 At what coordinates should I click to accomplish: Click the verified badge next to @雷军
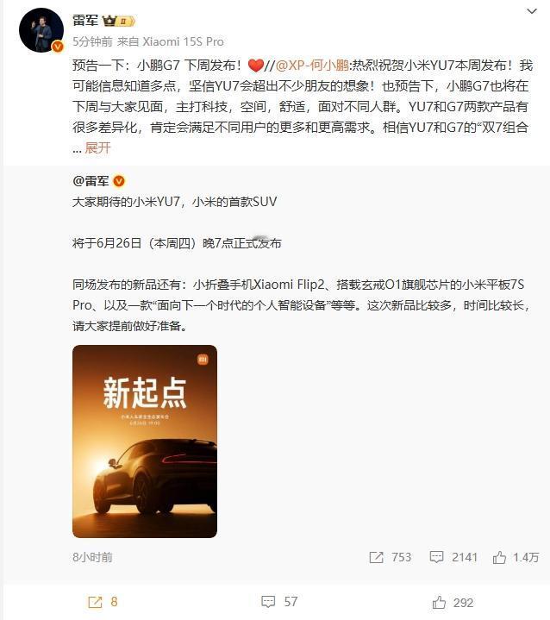point(119,181)
